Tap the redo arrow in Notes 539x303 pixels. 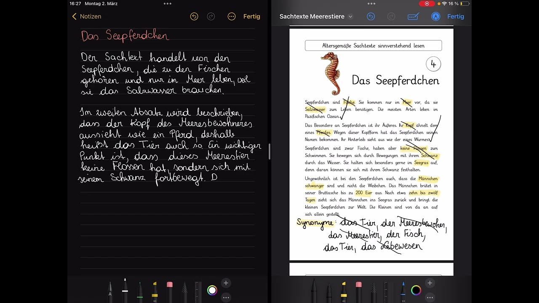(x=211, y=16)
